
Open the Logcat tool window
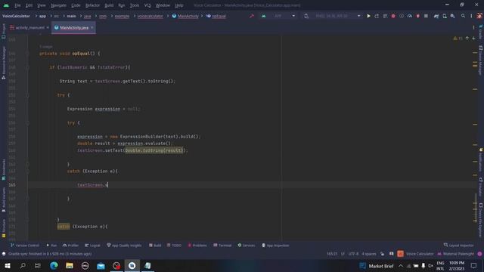pyautogui.click(x=92, y=246)
